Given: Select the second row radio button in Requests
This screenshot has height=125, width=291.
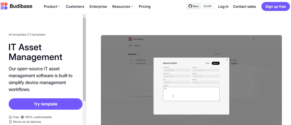Looking at the screenshot, I should coord(131,63).
